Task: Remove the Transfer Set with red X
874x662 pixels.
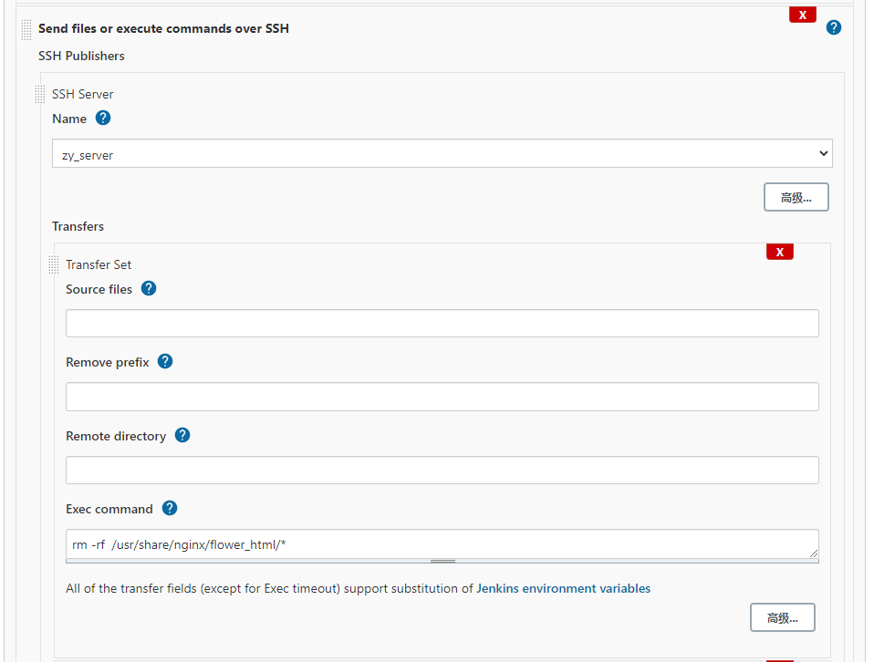Action: (x=779, y=252)
